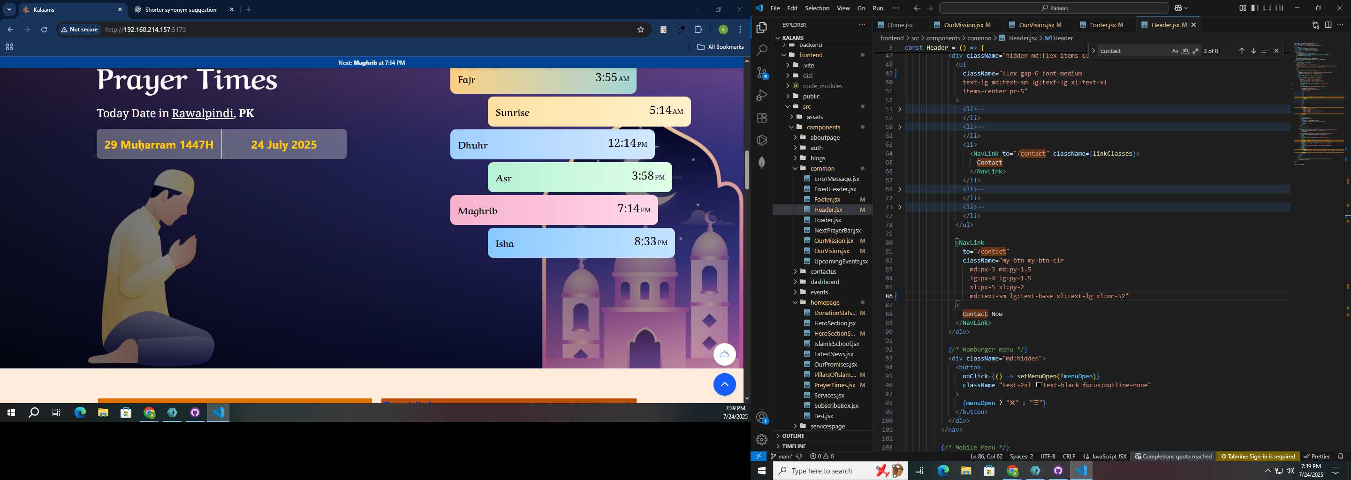Unfold the collapsed li at line 53
Screen dimensions: 1351x480
point(900,109)
